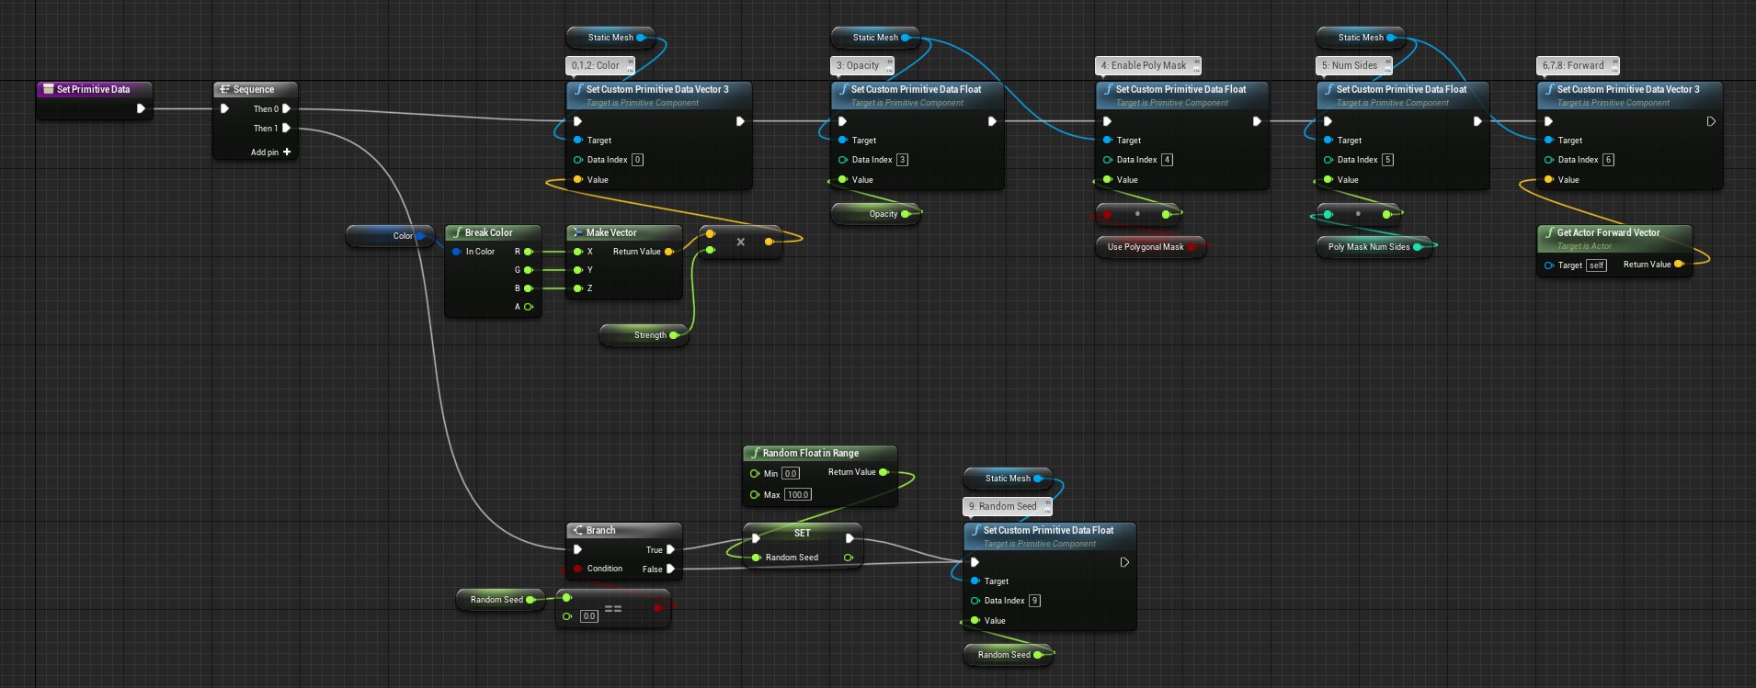Click the A output pin on Break Color
The width and height of the screenshot is (1756, 688).
528,307
